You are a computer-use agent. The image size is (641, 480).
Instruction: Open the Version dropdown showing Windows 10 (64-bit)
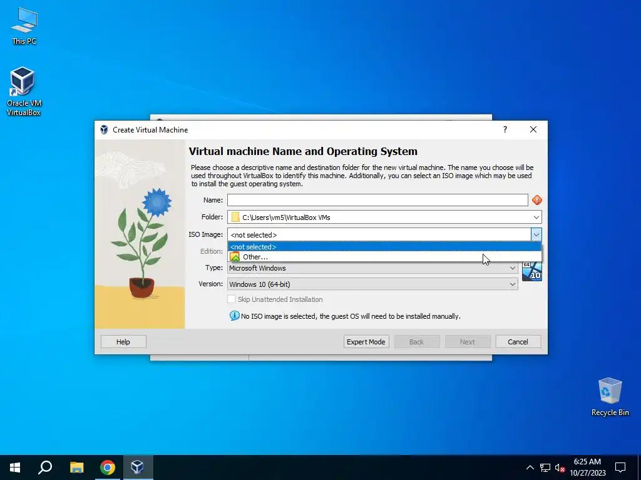372,284
